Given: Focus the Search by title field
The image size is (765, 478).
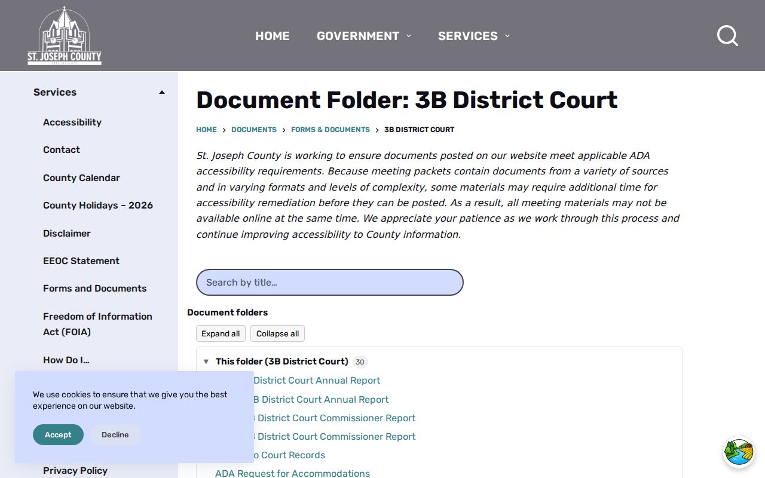Looking at the screenshot, I should tap(330, 282).
